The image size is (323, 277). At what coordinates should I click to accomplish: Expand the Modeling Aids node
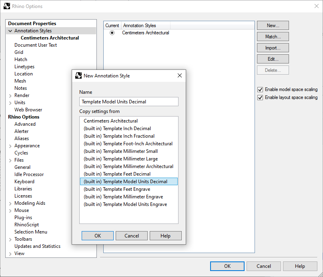pos(10,203)
